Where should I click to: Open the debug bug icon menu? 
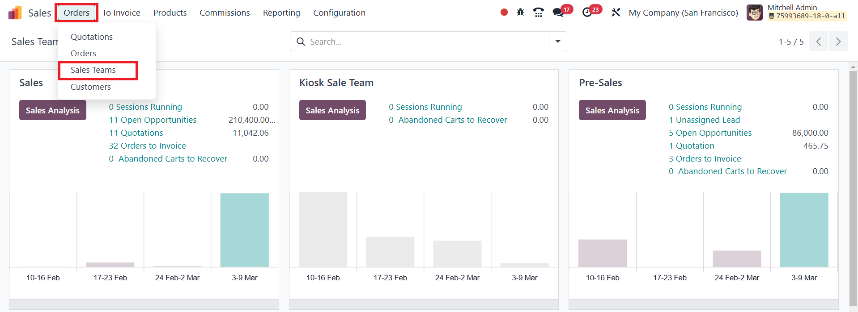[x=520, y=12]
